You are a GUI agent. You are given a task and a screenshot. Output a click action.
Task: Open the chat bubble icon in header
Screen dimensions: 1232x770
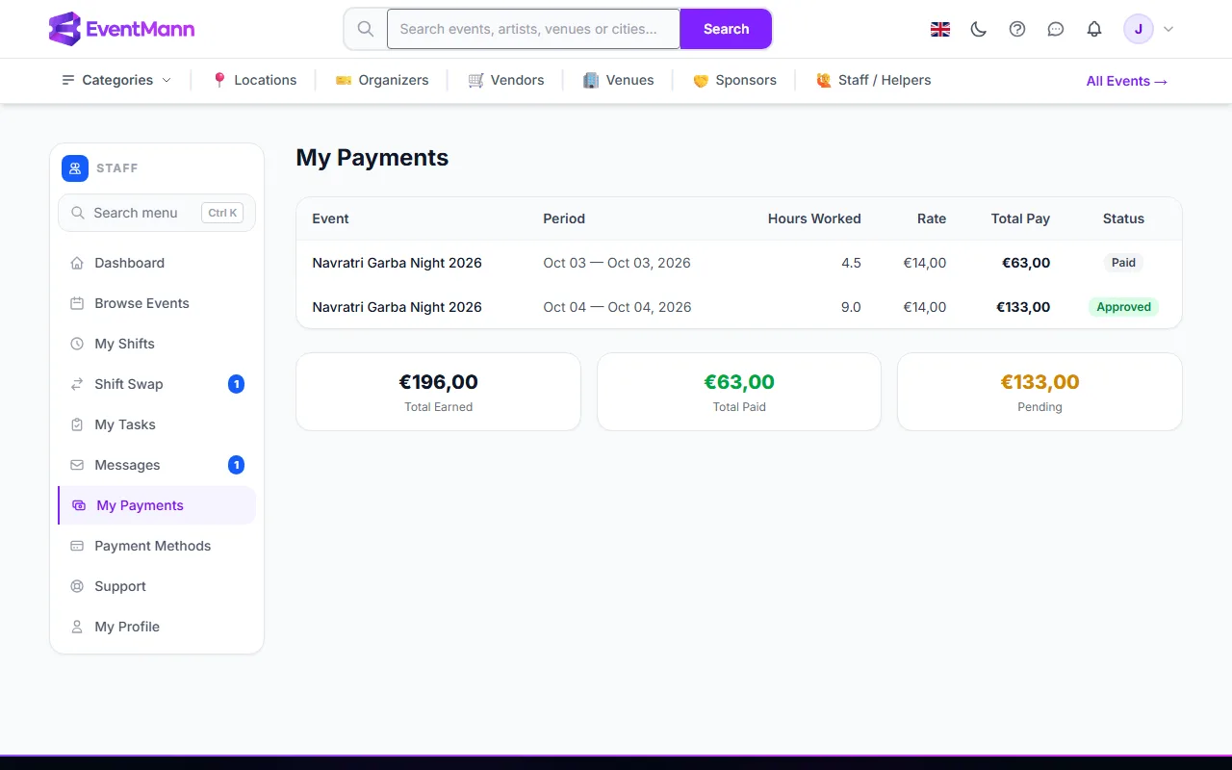(x=1056, y=29)
